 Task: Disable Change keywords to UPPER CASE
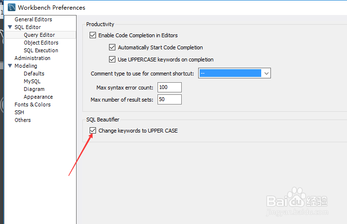(93, 131)
